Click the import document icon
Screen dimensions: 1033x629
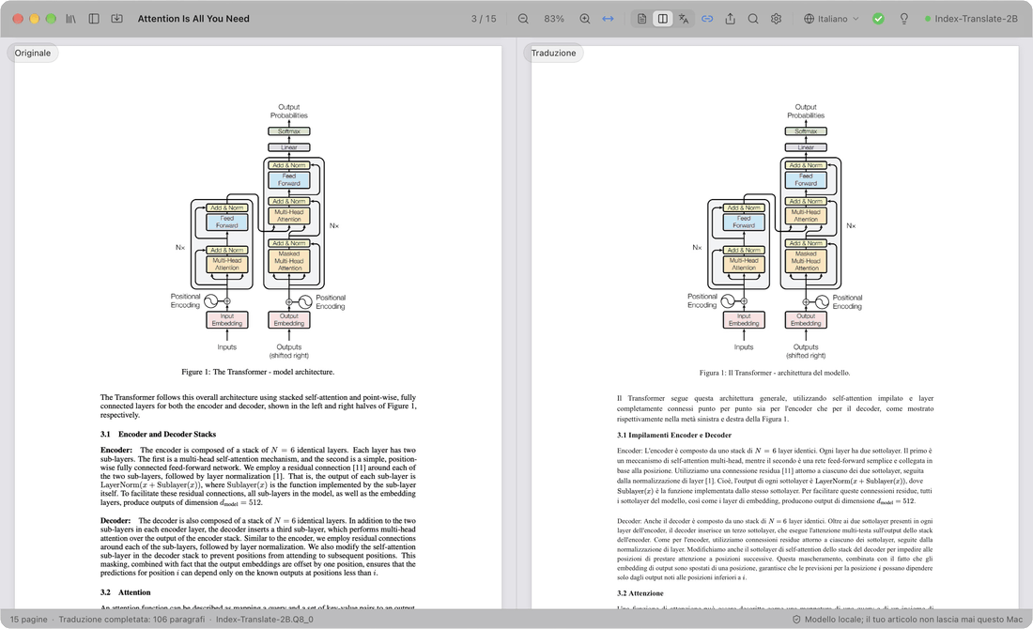tap(116, 19)
